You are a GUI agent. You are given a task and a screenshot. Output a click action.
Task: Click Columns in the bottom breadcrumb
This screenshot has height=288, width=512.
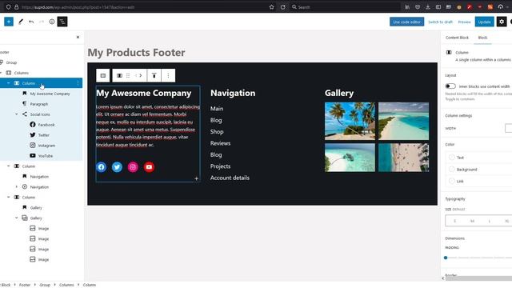click(x=66, y=285)
